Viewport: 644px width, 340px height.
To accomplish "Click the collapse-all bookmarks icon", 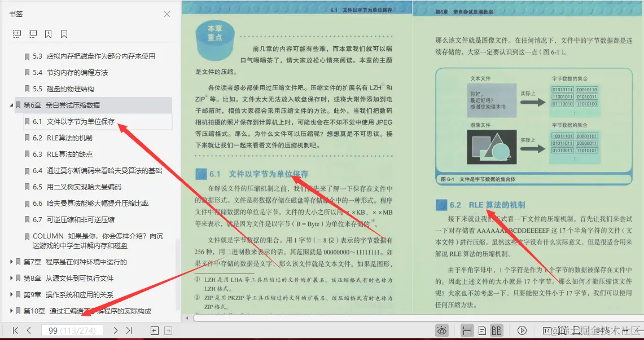I will click(x=32, y=33).
